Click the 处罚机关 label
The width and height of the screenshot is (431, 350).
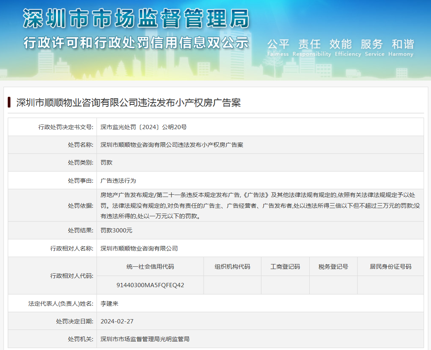pyautogui.click(x=81, y=339)
